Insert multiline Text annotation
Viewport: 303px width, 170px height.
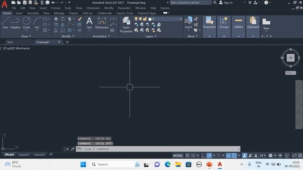pyautogui.click(x=89, y=23)
